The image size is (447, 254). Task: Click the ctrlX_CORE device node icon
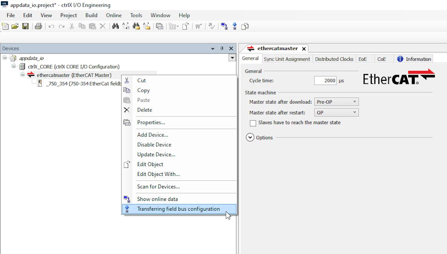point(22,67)
